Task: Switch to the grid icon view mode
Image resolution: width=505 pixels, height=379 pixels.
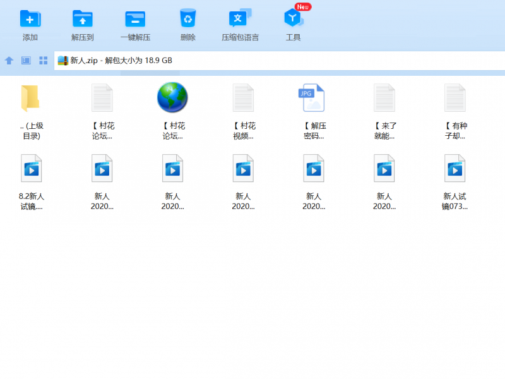Action: pyautogui.click(x=44, y=61)
